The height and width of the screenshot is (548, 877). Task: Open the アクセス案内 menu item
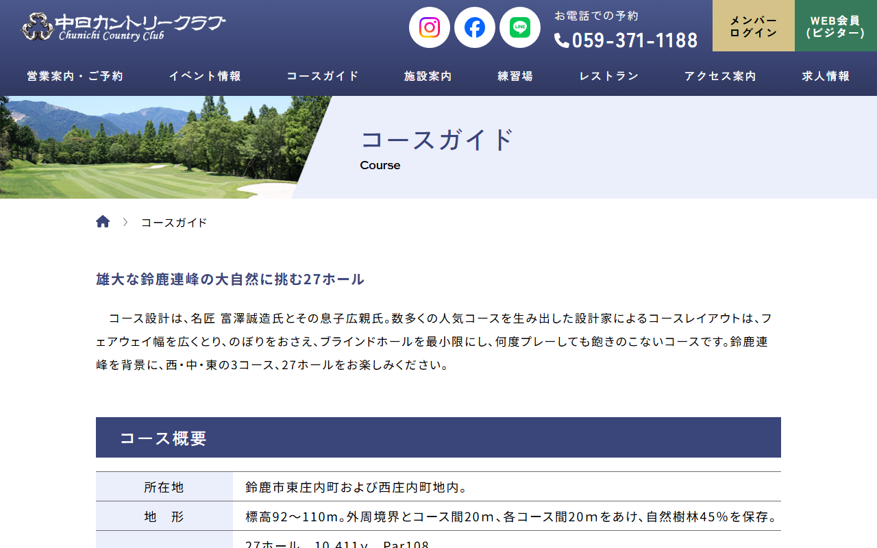[x=721, y=76]
